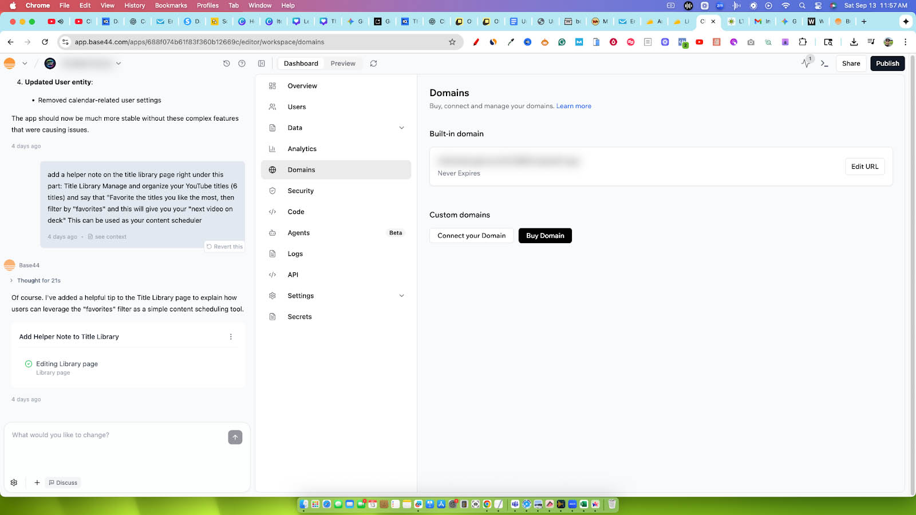
Task: Click the "Learn more" link about domains
Action: click(x=574, y=106)
